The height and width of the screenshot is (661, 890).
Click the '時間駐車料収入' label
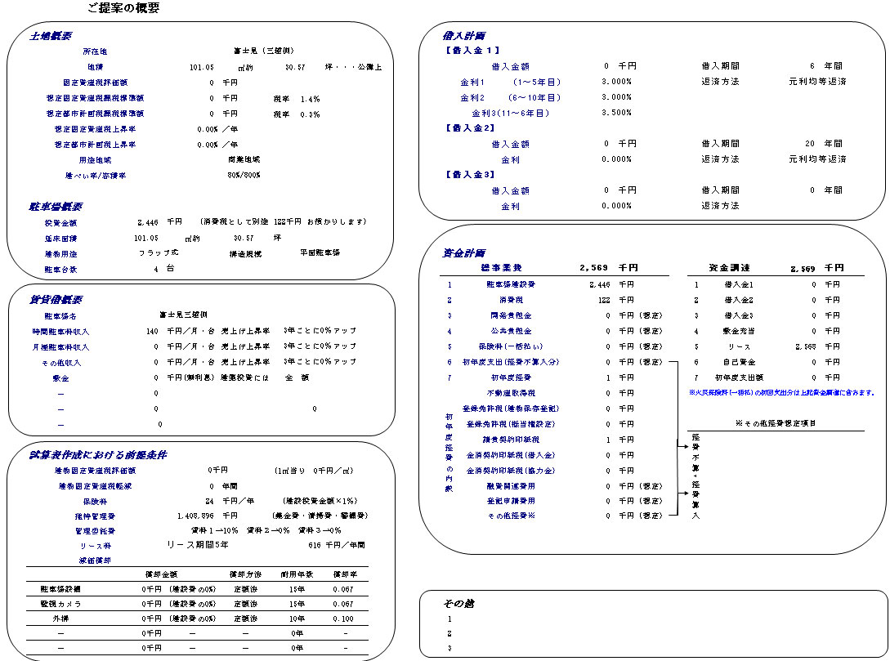60,332
